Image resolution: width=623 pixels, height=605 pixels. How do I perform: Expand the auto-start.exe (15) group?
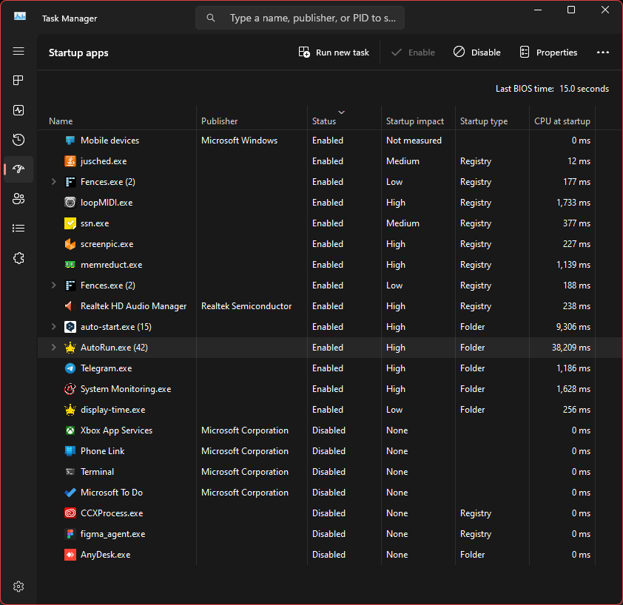point(53,326)
